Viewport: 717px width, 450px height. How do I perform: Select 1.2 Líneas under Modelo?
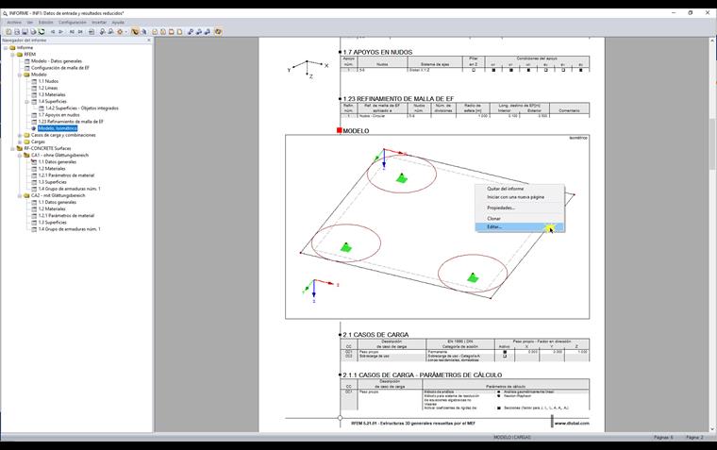coord(48,88)
